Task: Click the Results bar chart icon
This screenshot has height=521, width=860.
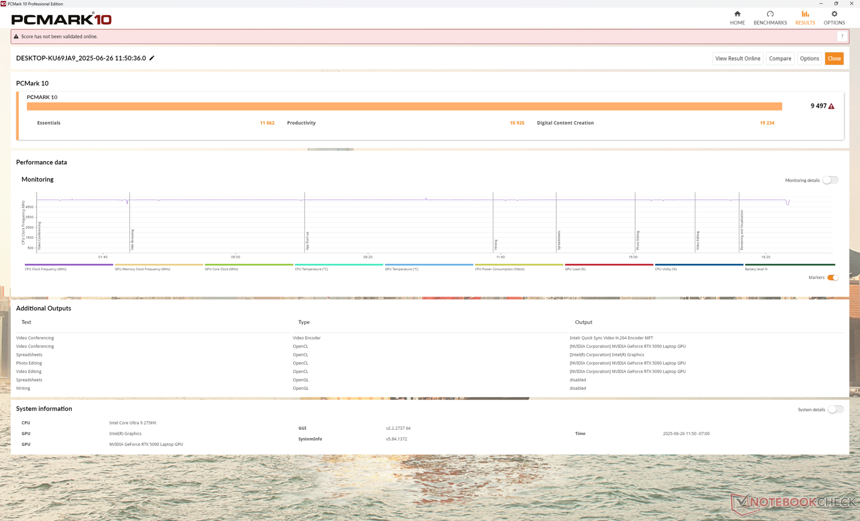Action: point(805,14)
